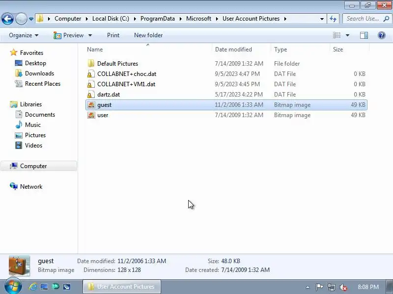Open Downloads in the navigation pane

click(x=39, y=73)
